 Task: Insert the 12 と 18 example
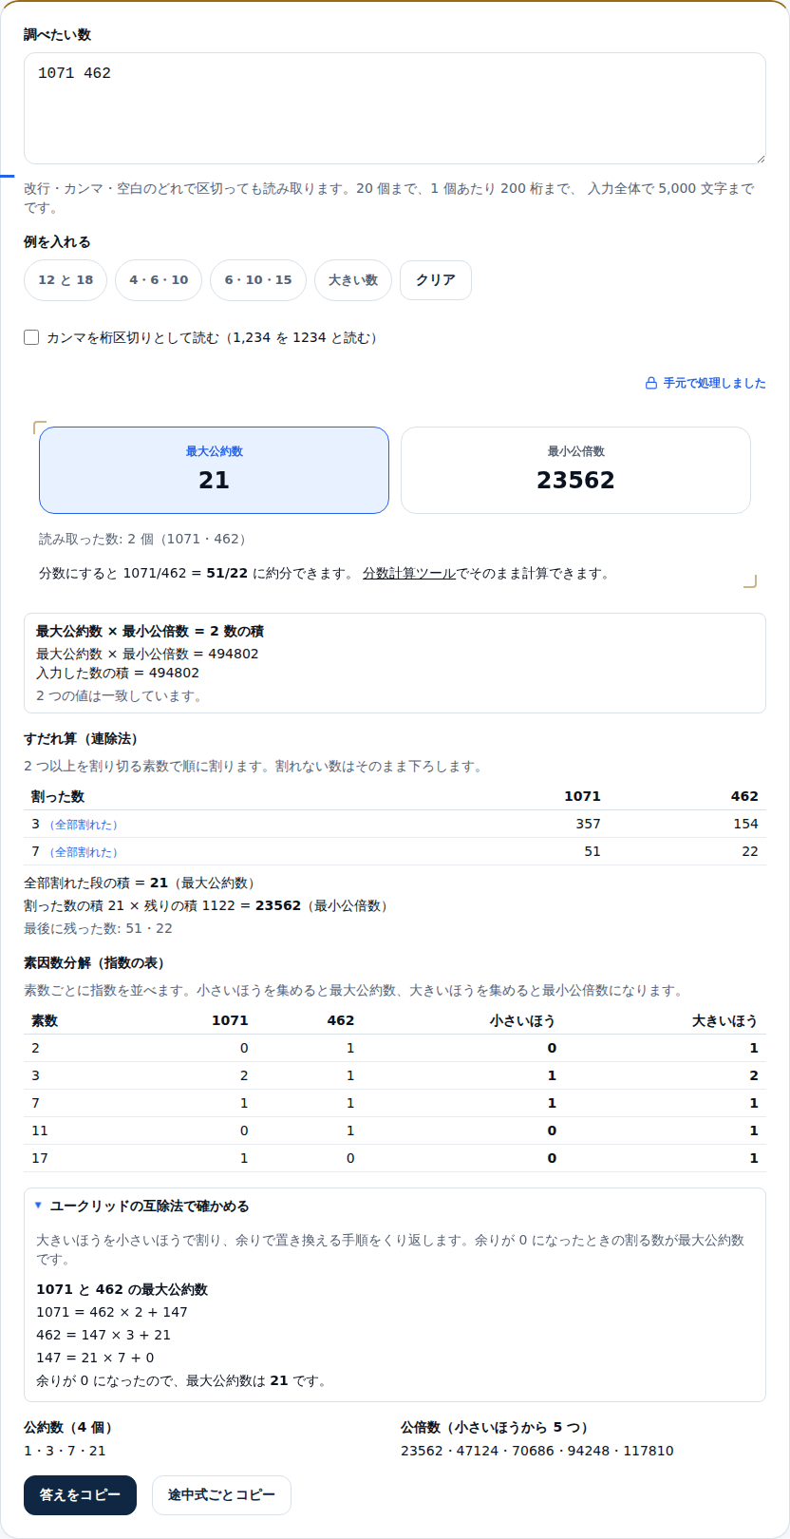pos(66,280)
